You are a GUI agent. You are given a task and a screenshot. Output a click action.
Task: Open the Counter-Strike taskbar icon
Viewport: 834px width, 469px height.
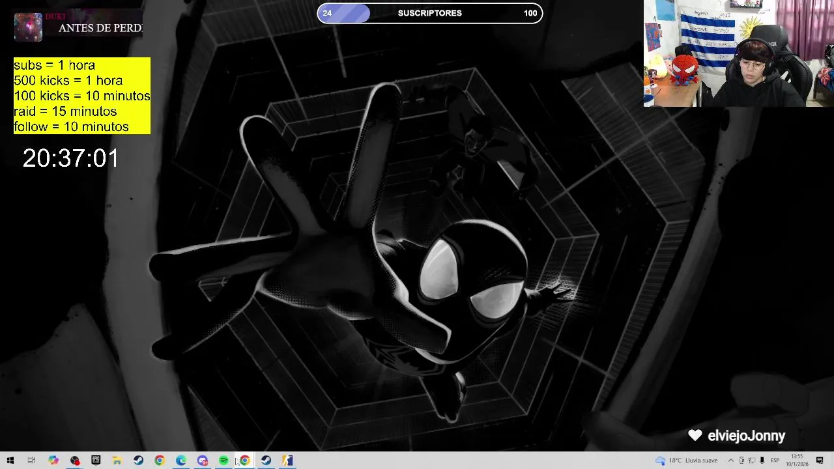tap(287, 461)
